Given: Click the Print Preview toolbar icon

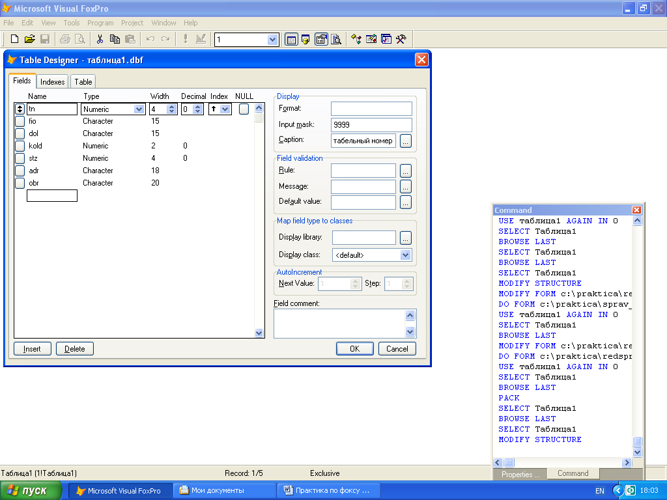Looking at the screenshot, I should click(80, 39).
